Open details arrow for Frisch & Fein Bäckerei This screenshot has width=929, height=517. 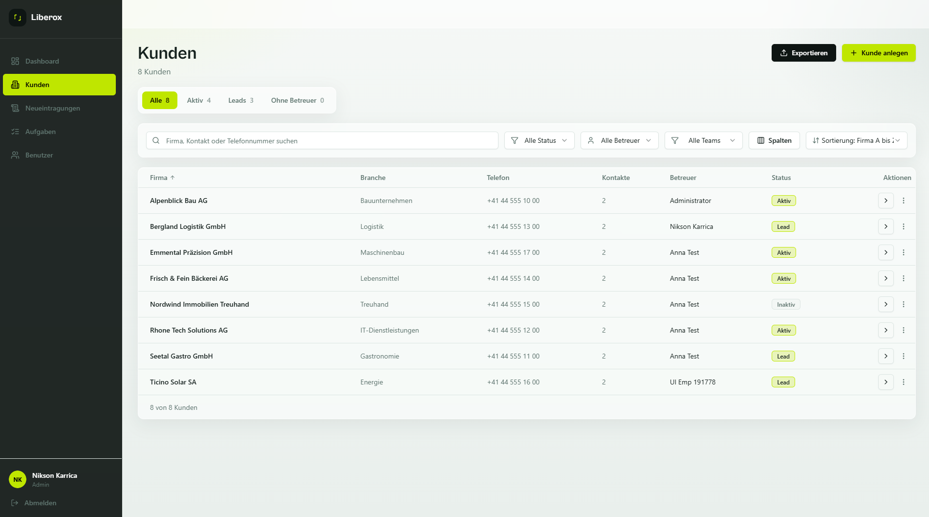886,278
